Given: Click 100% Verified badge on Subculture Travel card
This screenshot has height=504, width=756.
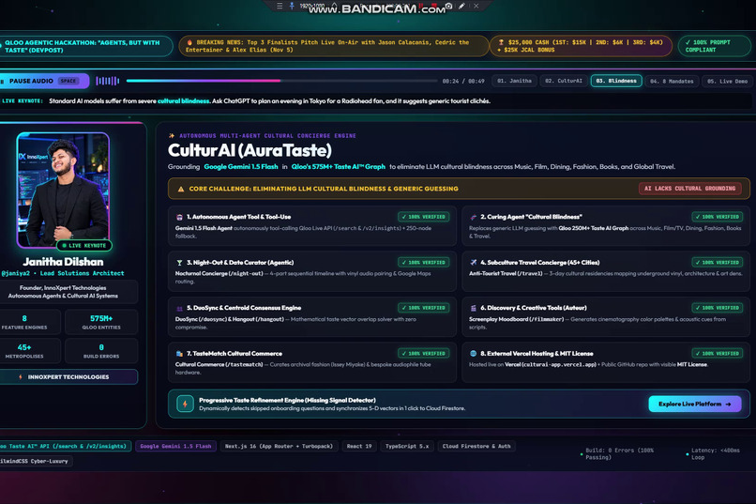Looking at the screenshot, I should (717, 263).
